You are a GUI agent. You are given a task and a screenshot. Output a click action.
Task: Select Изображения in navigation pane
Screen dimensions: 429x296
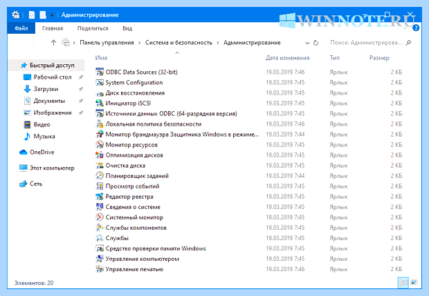[x=53, y=112]
